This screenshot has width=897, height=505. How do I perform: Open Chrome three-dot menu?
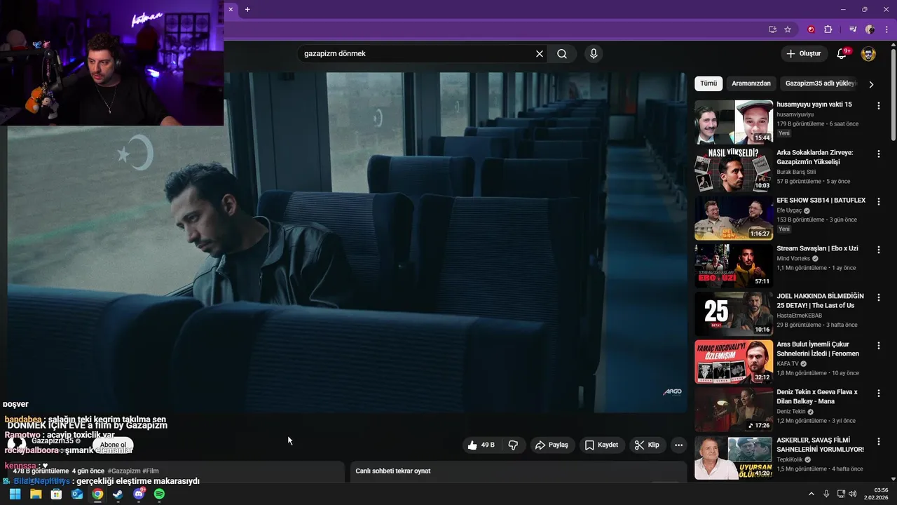886,29
